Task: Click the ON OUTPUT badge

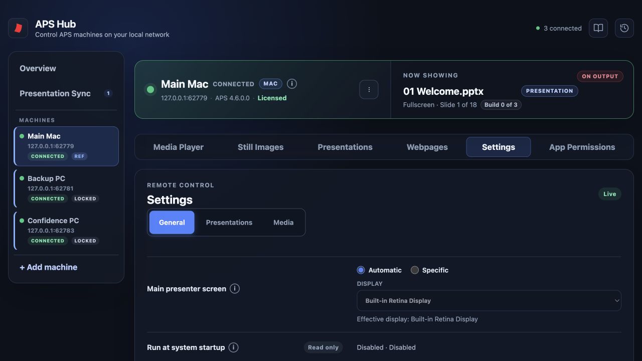Action: [600, 76]
